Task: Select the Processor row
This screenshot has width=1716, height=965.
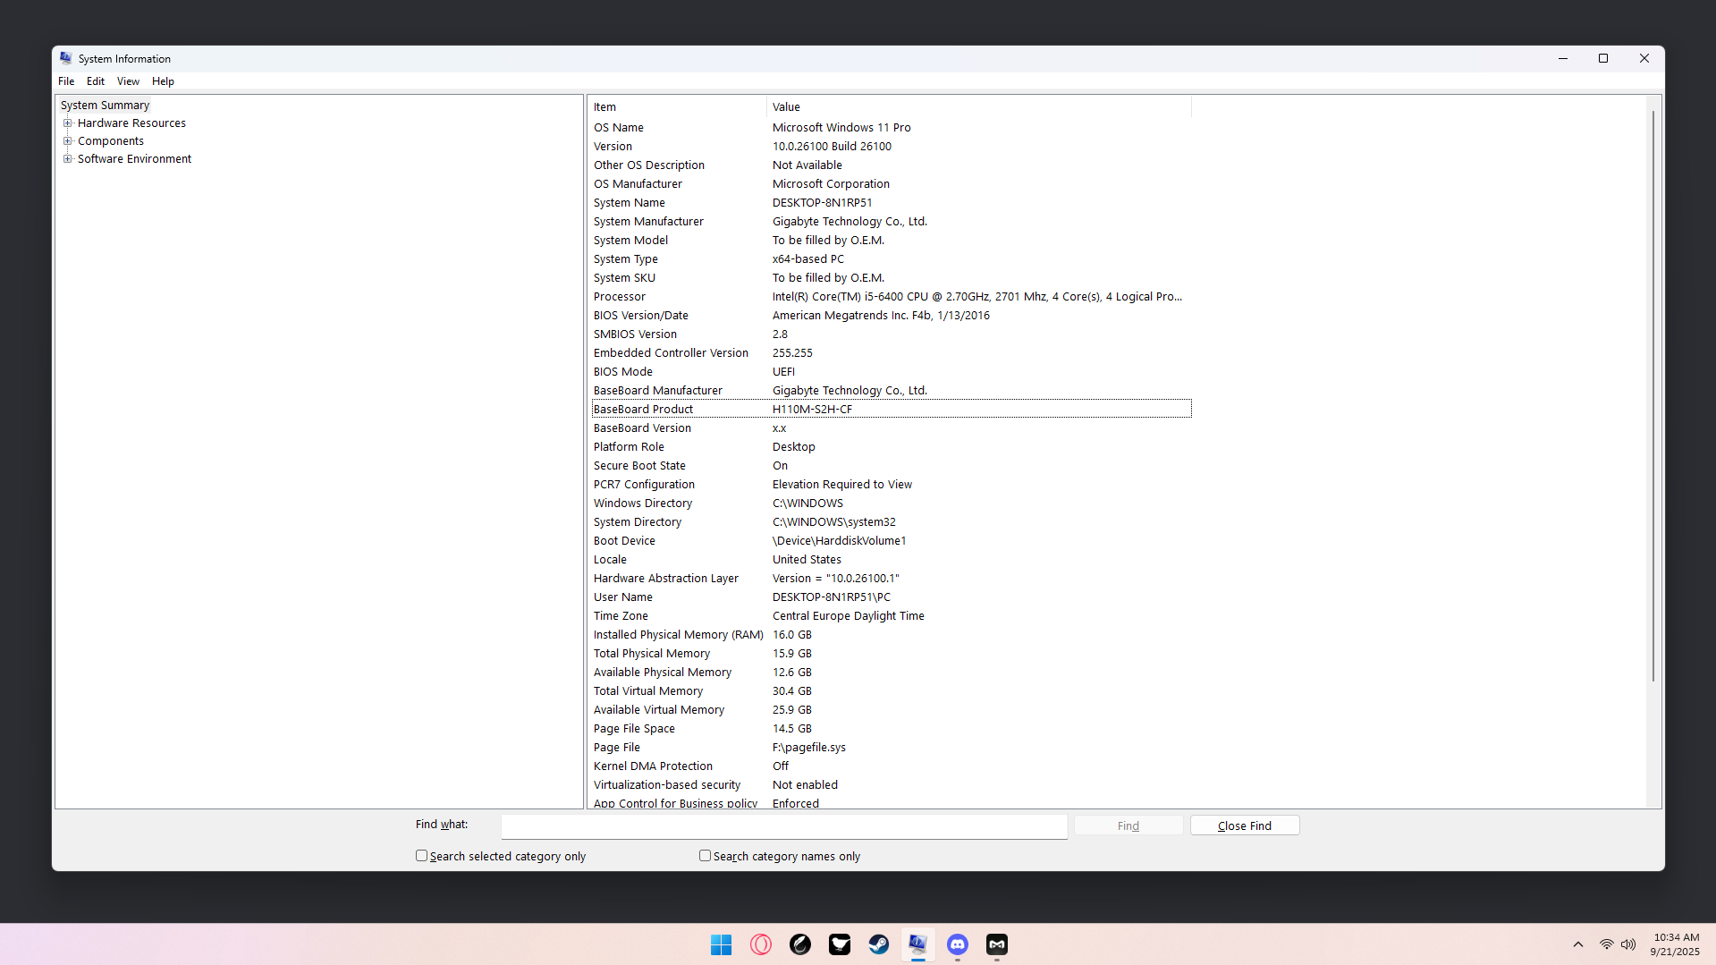Action: tap(892, 297)
